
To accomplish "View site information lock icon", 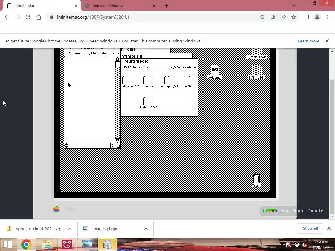I will tap(51, 17).
